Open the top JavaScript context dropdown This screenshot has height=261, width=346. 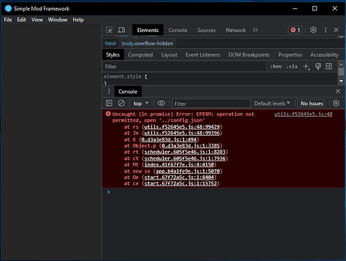(x=141, y=103)
